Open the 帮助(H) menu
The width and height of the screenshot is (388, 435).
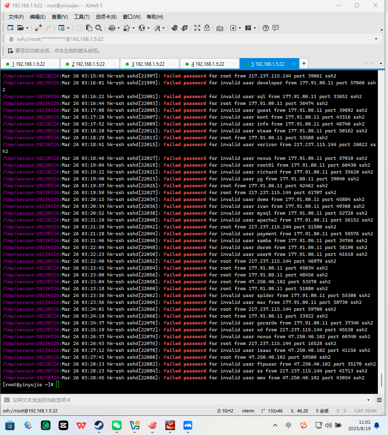tap(155, 17)
